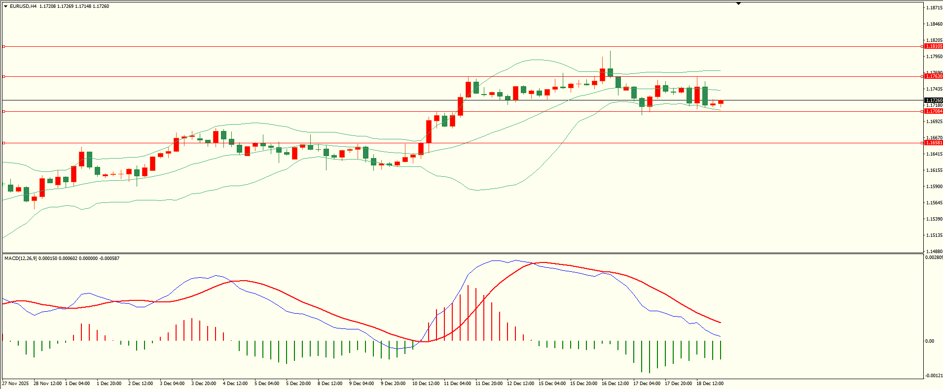Click the 0.00 level on MACD scale

pyautogui.click(x=930, y=341)
